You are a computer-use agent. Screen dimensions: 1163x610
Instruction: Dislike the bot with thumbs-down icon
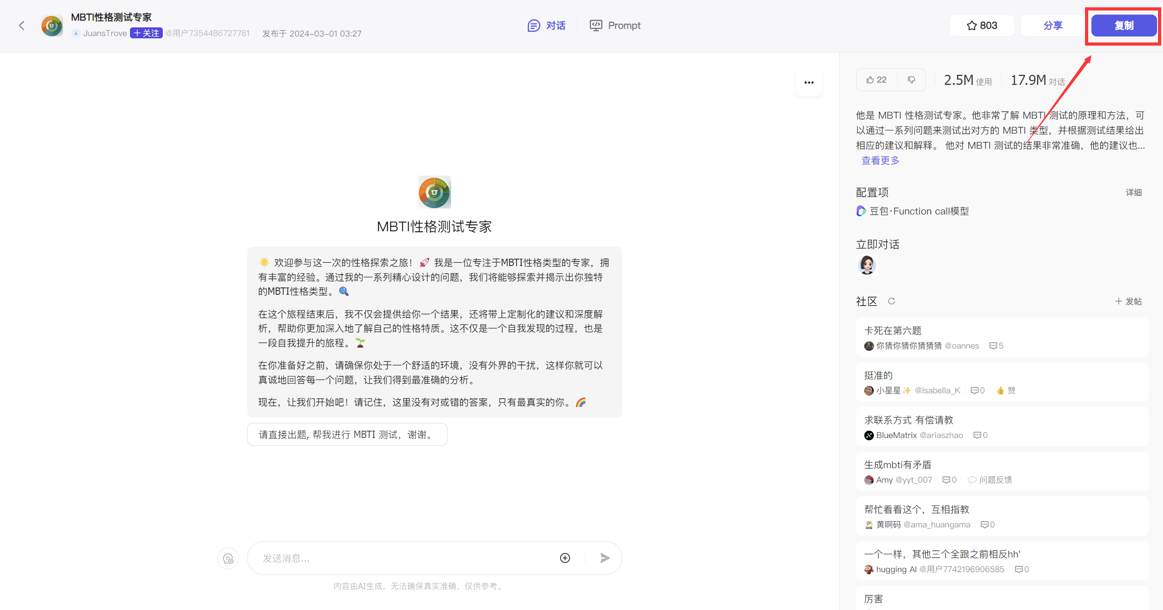911,80
